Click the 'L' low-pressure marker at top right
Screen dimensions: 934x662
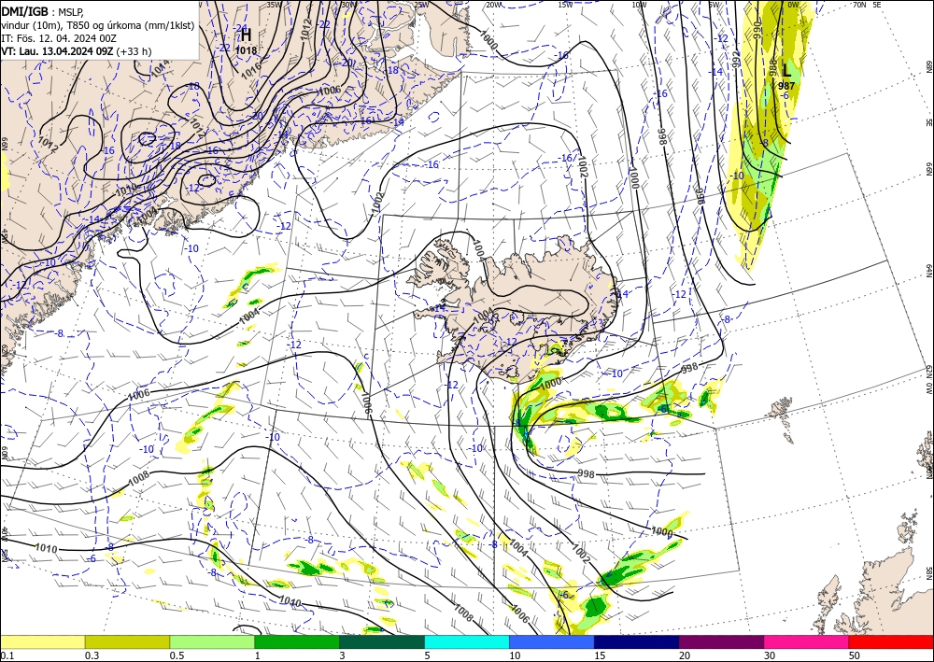point(786,72)
